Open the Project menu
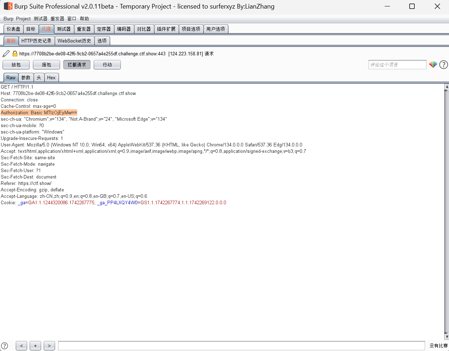 [x=23, y=19]
